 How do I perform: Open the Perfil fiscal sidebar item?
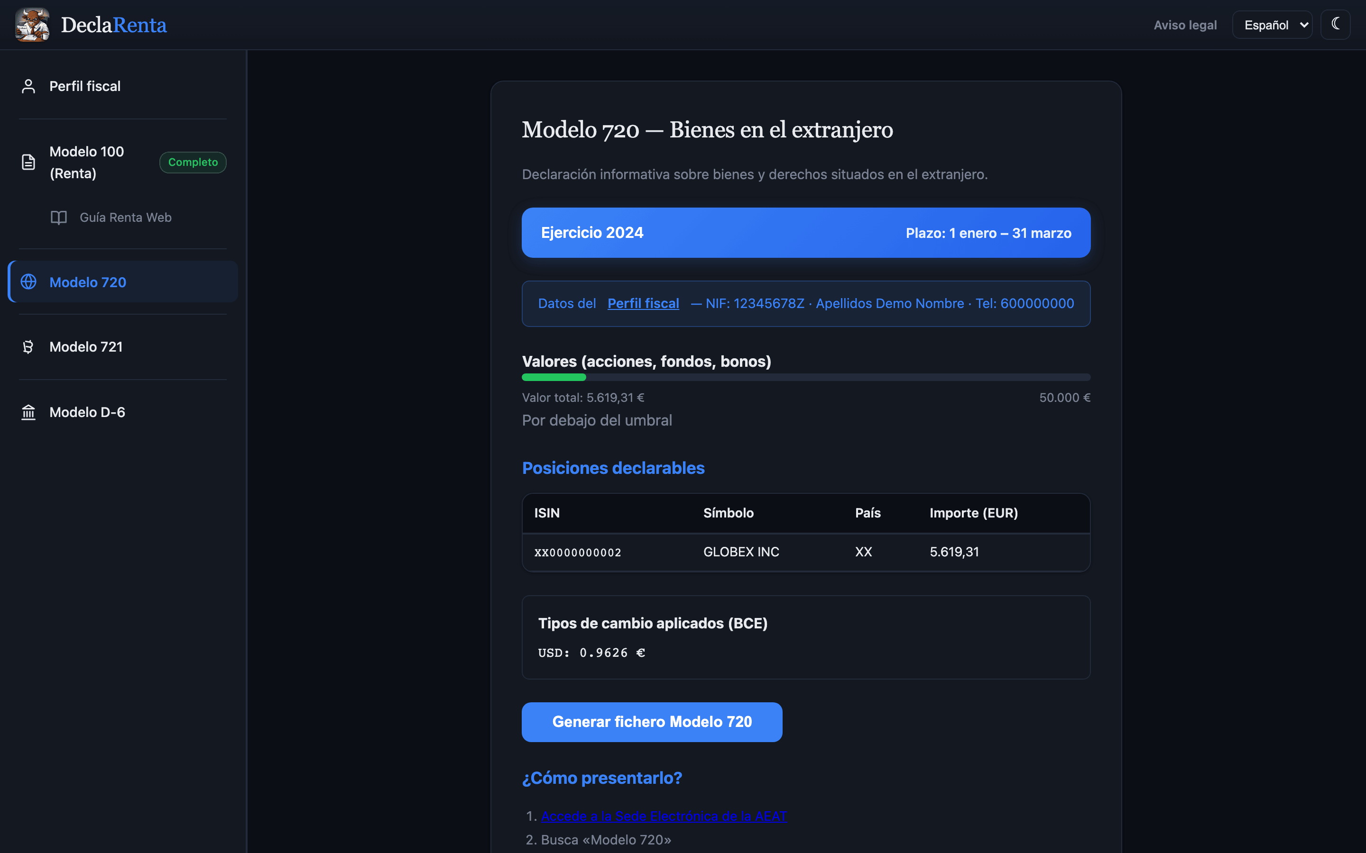pyautogui.click(x=123, y=86)
